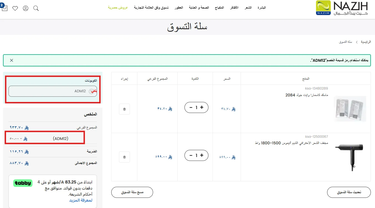
Task: Click the مسح سلة التسوق button
Action: [x=132, y=192]
